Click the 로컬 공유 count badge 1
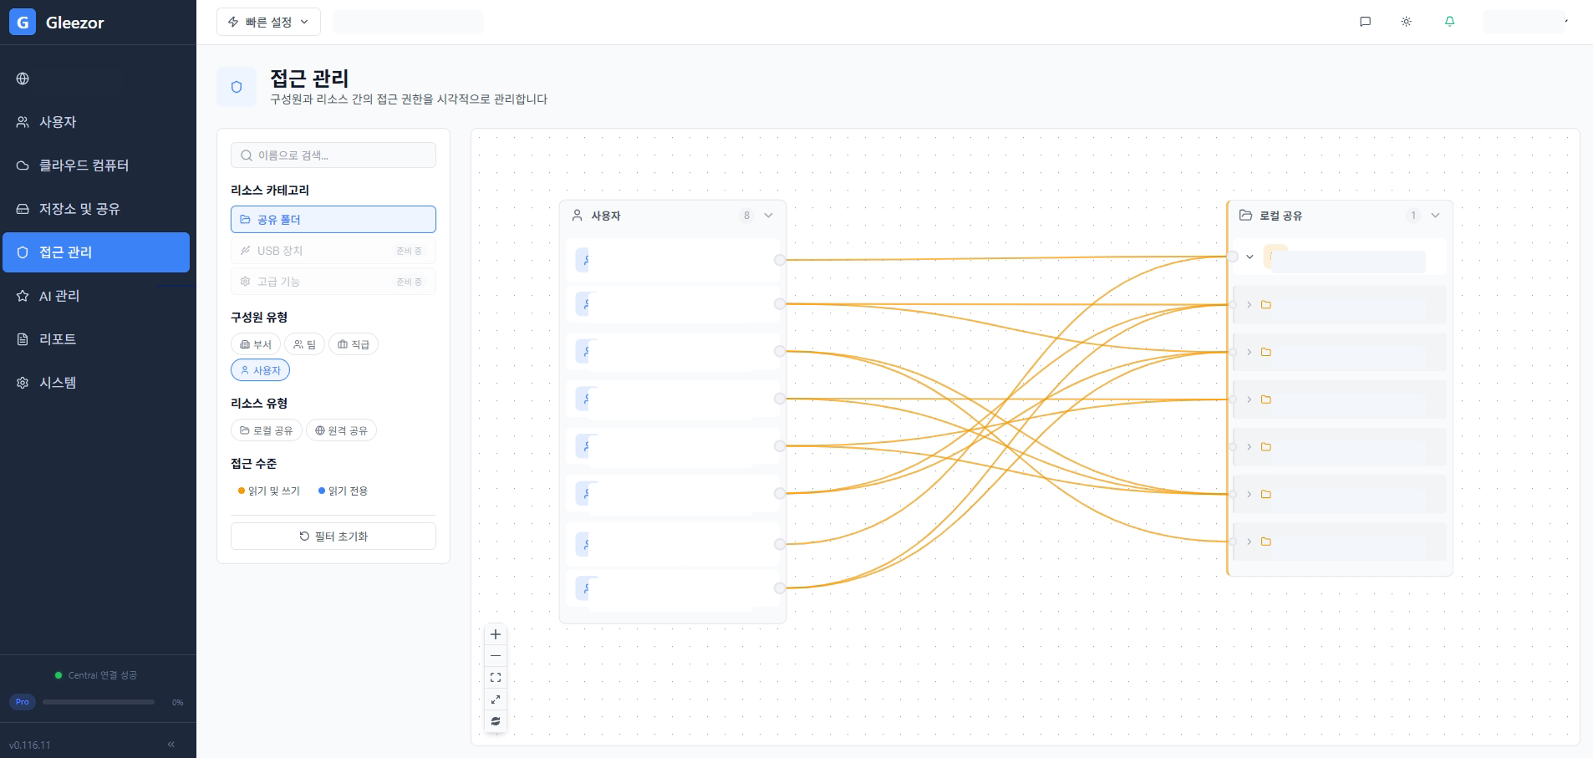The image size is (1593, 758). (x=1414, y=216)
